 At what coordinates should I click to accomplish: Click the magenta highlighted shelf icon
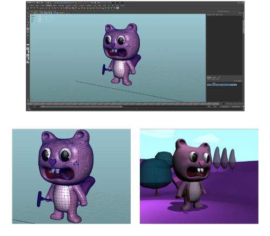point(67,8)
